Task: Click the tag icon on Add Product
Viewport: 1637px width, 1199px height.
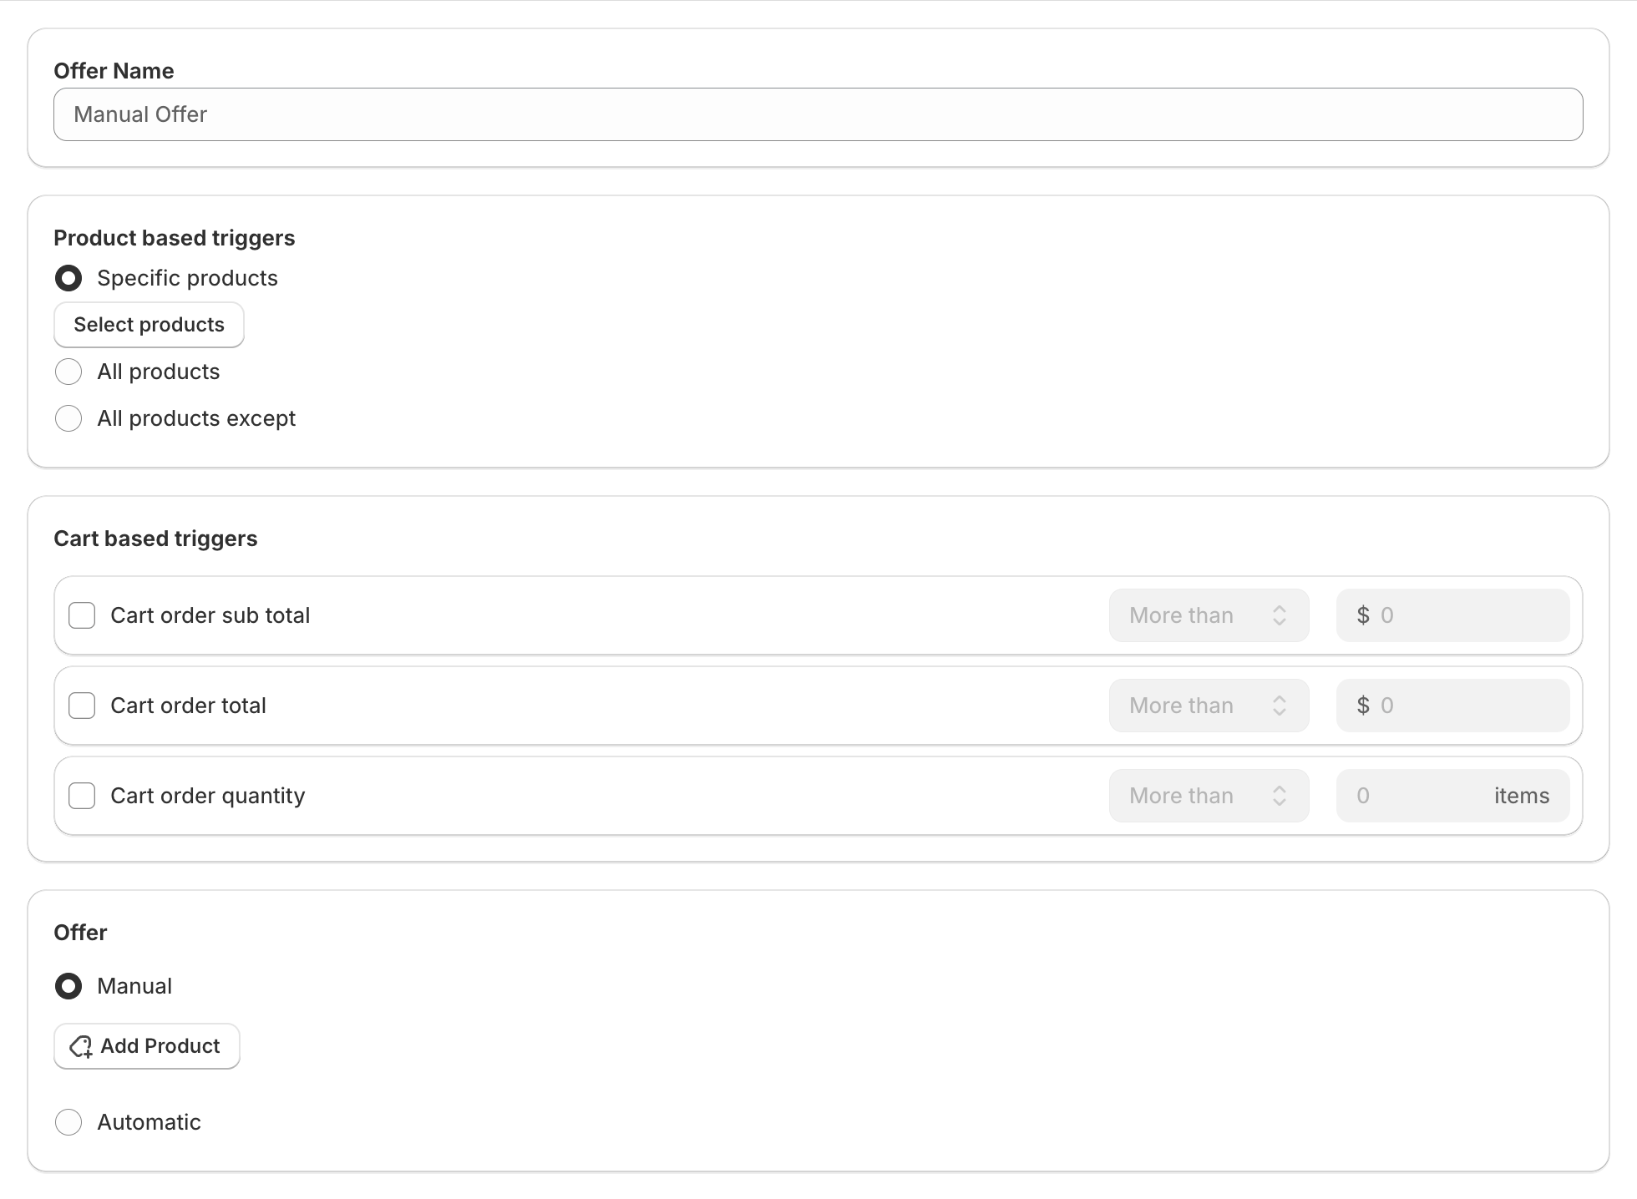Action: [x=81, y=1046]
